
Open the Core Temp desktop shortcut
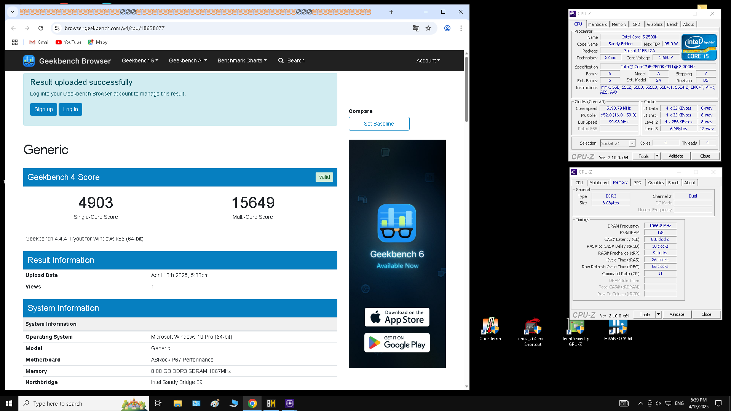click(x=490, y=329)
